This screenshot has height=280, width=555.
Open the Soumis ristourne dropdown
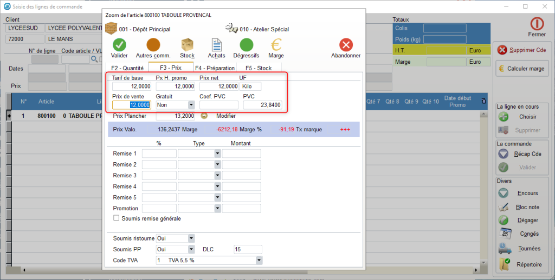coord(191,238)
